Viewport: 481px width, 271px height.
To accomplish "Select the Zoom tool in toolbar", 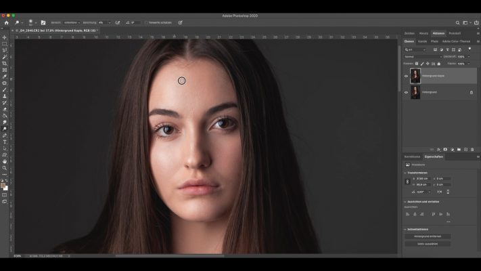I will 5,167.
